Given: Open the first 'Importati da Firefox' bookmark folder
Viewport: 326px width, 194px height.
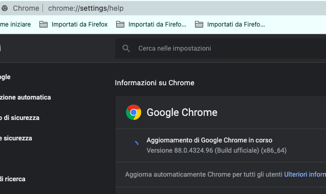Looking at the screenshot, I should (73, 25).
